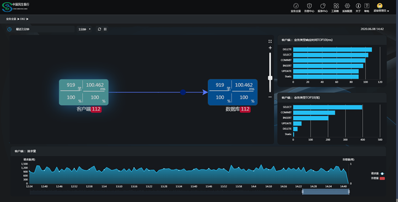
Task: Click the dot on the connection line
Action: 183,92
